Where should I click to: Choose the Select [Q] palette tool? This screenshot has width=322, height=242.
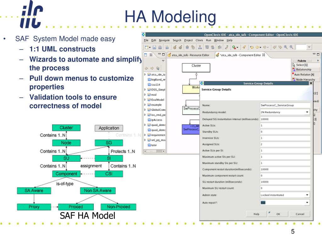(x=305, y=65)
